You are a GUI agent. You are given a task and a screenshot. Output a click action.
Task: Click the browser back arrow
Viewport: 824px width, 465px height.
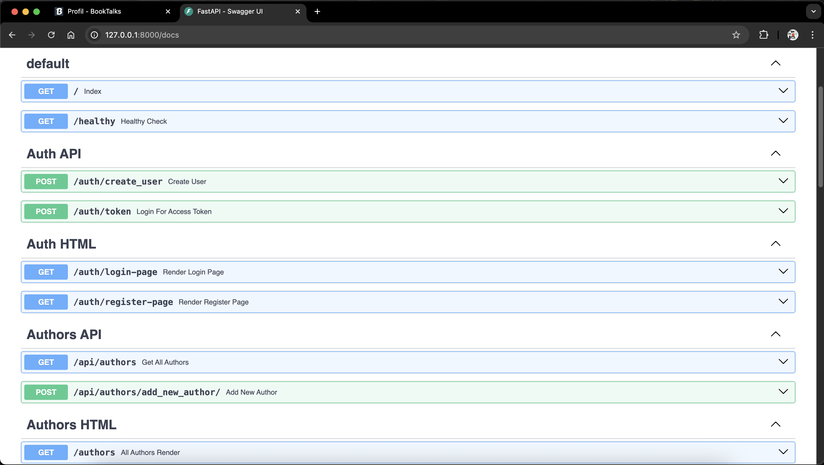12,35
